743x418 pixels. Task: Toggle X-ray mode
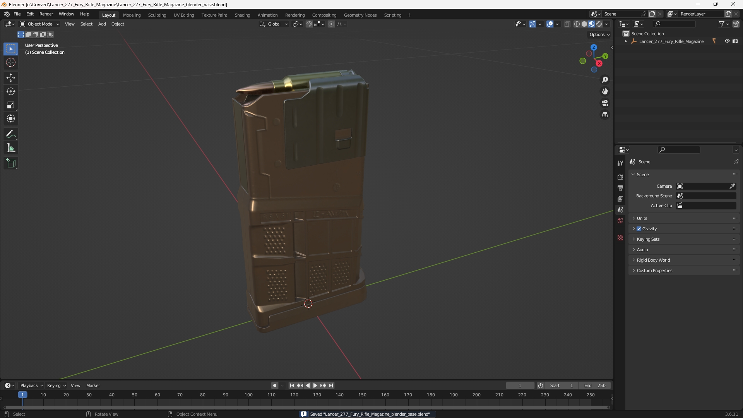[567, 24]
